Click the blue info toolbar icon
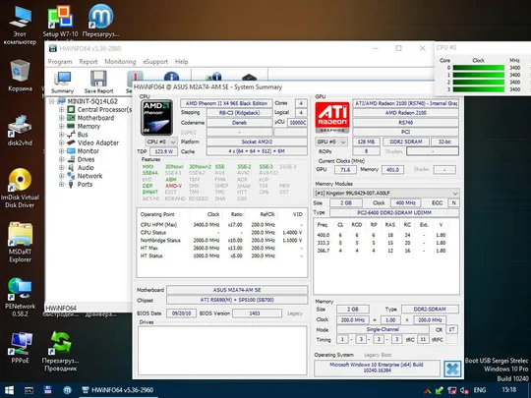 coord(171,77)
